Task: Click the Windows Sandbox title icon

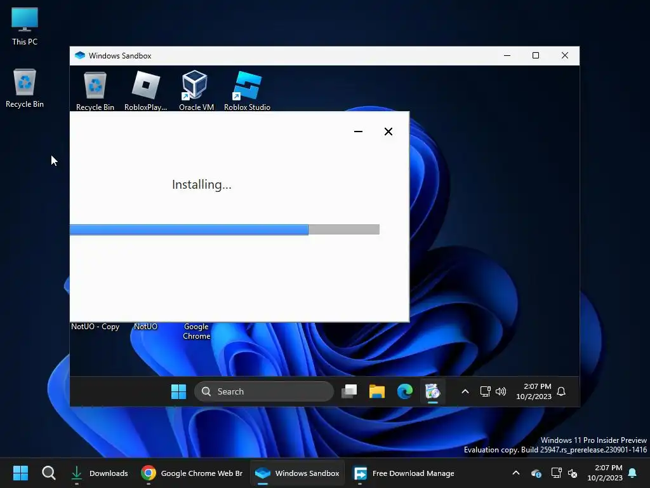Action: (x=80, y=56)
